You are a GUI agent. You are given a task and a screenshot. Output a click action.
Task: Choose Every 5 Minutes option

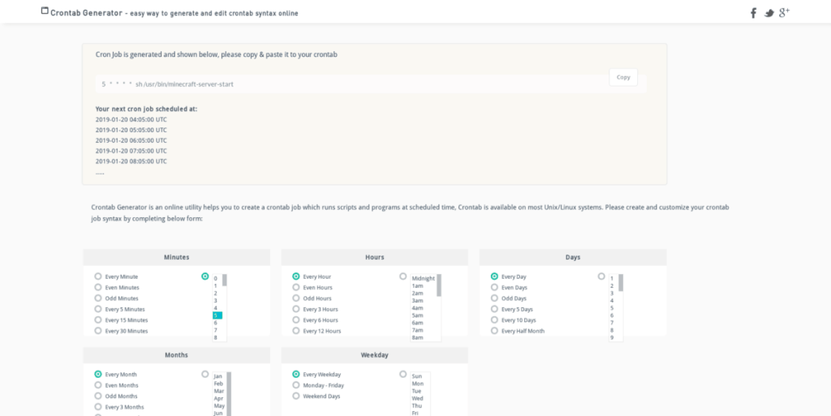98,309
